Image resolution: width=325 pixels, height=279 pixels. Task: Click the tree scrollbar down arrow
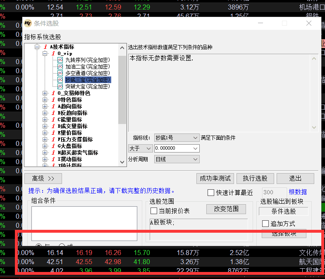coord(122,162)
